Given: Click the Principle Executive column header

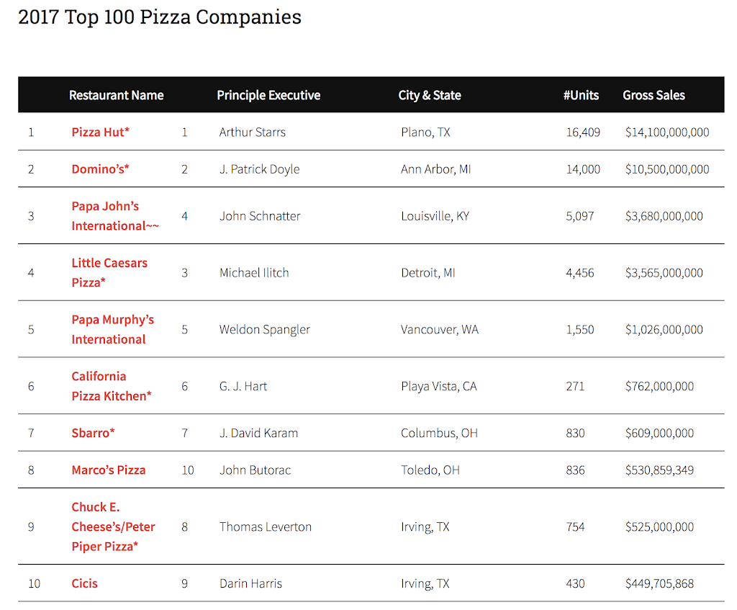Looking at the screenshot, I should click(x=268, y=95).
